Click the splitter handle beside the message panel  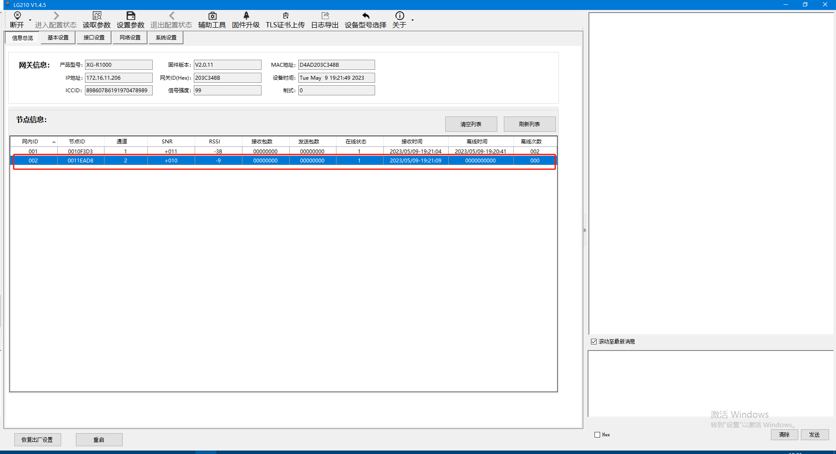coord(585,230)
